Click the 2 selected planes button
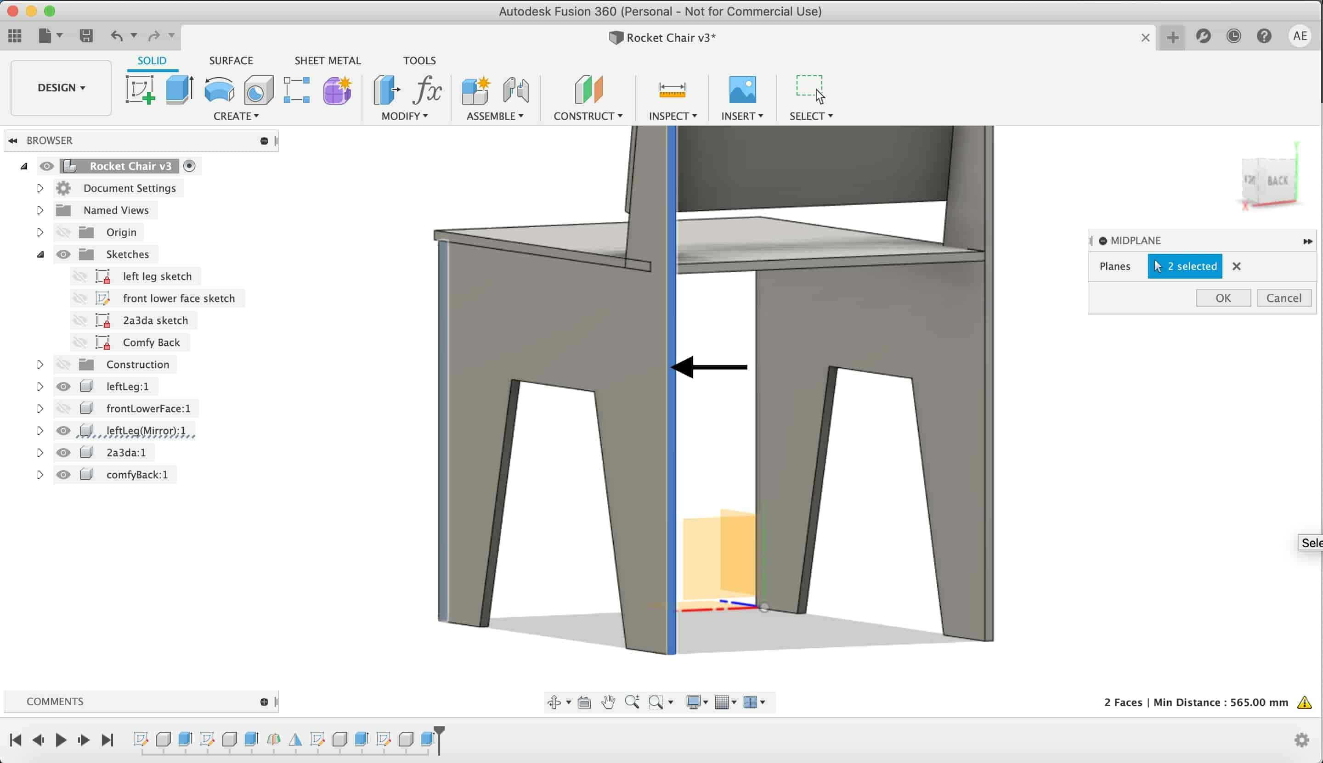The image size is (1323, 763). (1185, 266)
